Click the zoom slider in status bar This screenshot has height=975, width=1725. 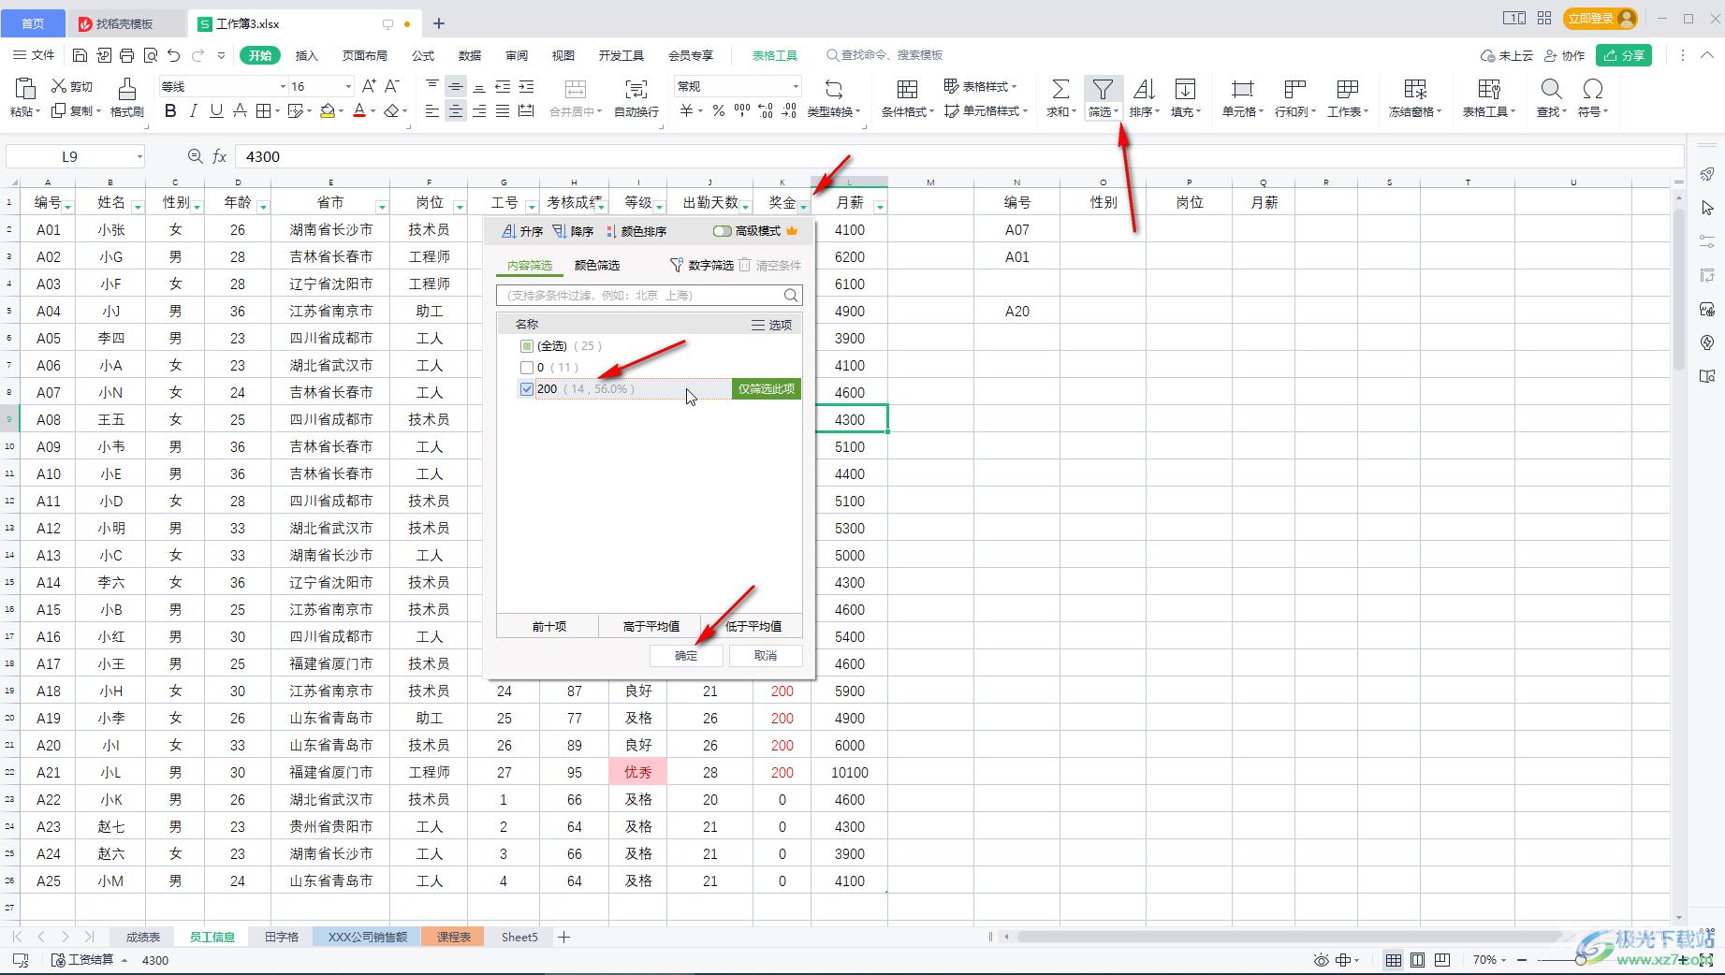click(1580, 960)
